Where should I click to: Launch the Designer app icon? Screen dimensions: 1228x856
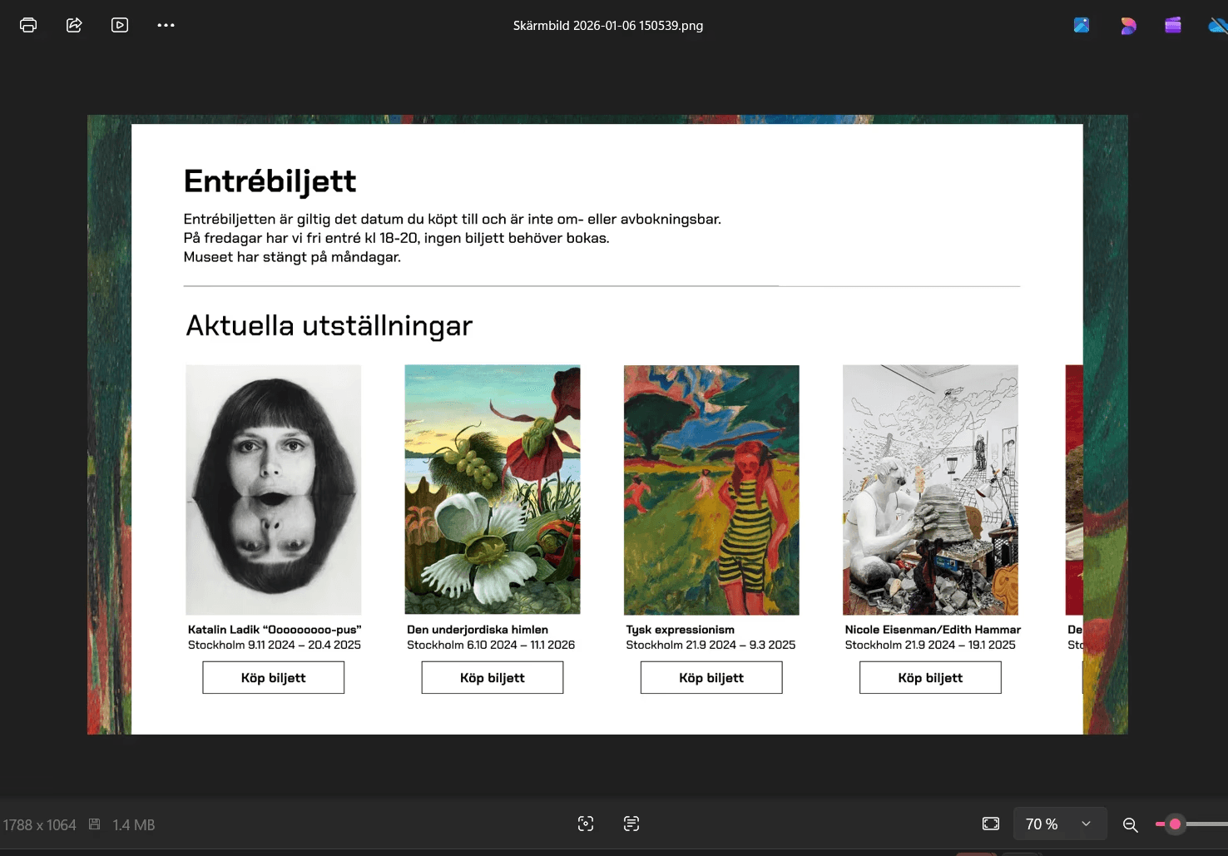(x=1127, y=26)
